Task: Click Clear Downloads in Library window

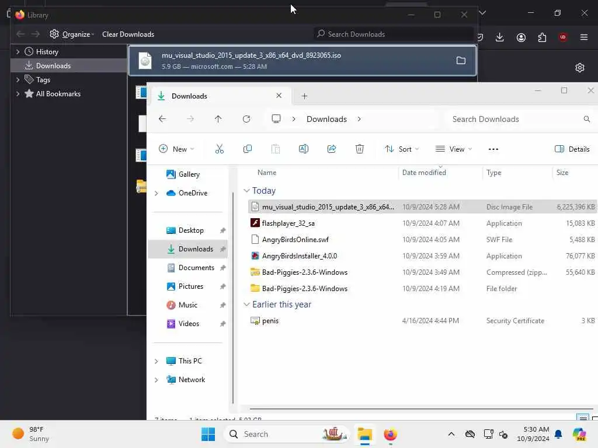Action: tap(128, 34)
